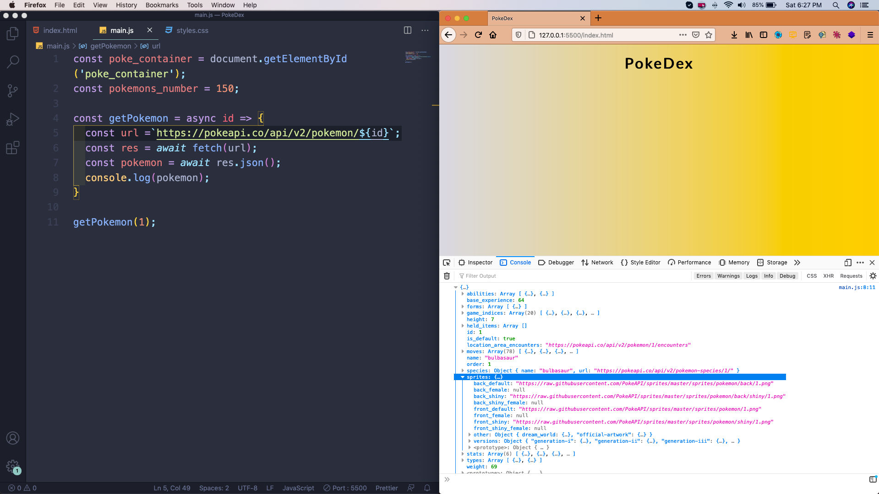Toggle Responsive Design Mode
Image resolution: width=879 pixels, height=494 pixels.
(x=848, y=263)
